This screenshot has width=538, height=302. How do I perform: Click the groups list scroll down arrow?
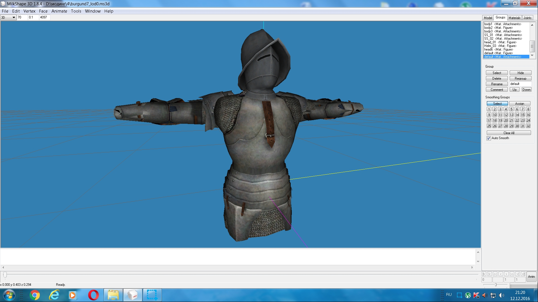click(532, 56)
